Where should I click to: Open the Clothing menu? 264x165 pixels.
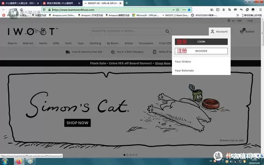pos(95,43)
